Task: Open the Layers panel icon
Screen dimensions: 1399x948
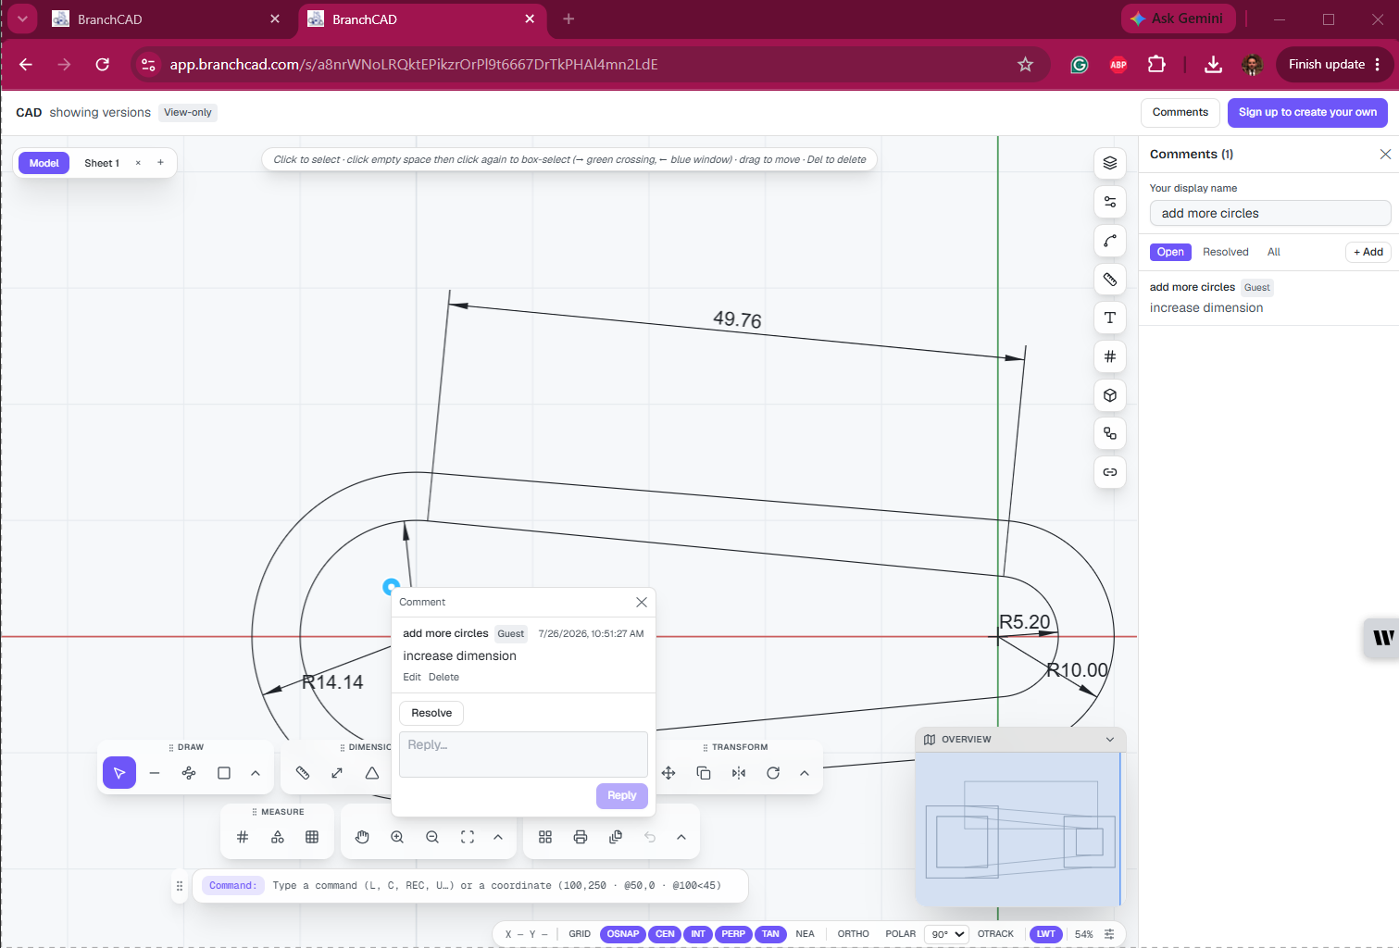Action: coord(1110,163)
